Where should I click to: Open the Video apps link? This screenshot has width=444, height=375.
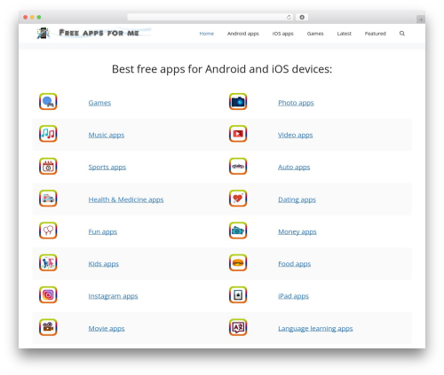coord(295,135)
